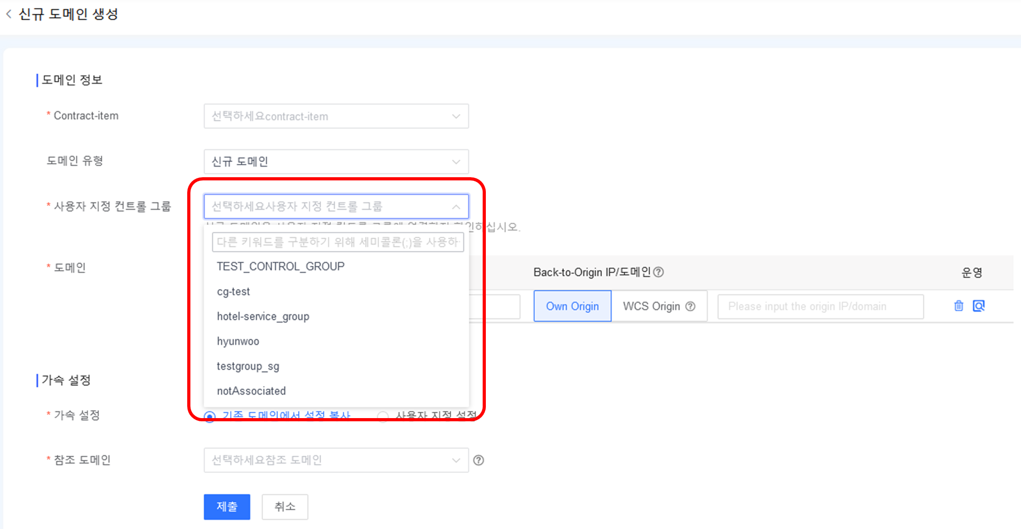Pick hotel-service_group from the list
The height and width of the screenshot is (529, 1021).
pyautogui.click(x=263, y=317)
